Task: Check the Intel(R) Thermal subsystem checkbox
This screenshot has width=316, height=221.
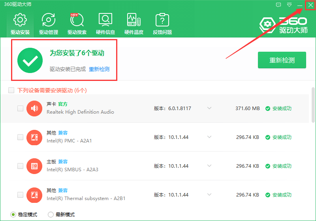Action: pos(21,195)
